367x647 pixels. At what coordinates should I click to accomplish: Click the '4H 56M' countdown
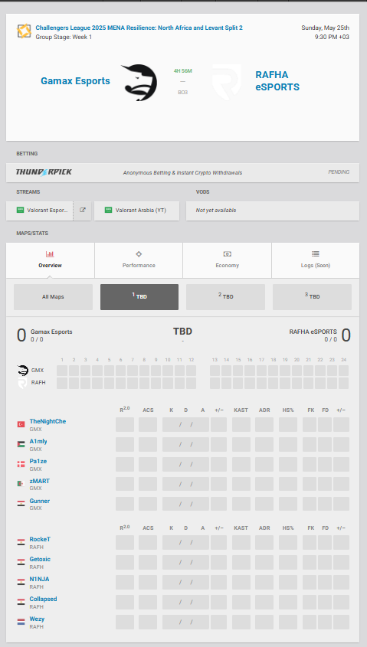(x=183, y=71)
